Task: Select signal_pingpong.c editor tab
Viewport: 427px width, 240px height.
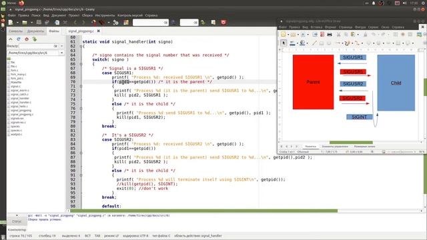Action: click(81, 31)
